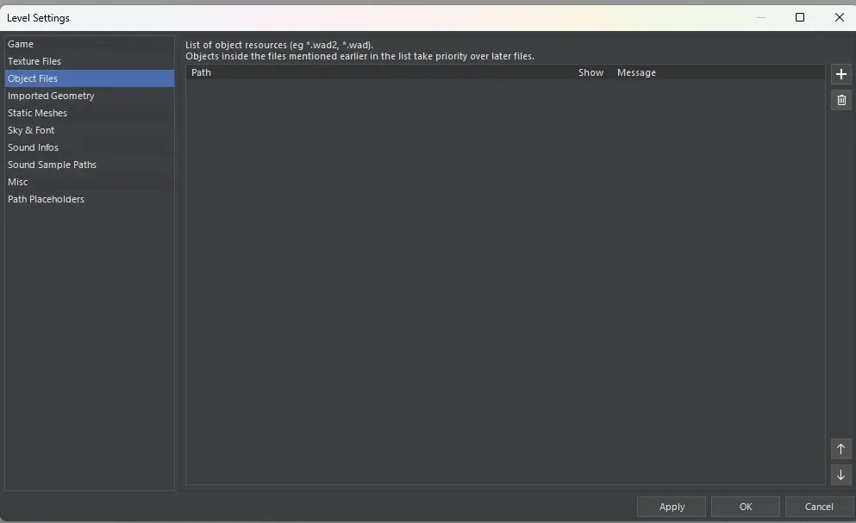Move the entry up with the up arrow
Screen dimensions: 856x523
(841, 449)
